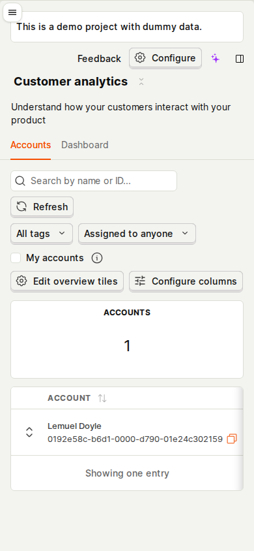Toggle the side panel icon
This screenshot has width=254, height=551.
click(240, 59)
